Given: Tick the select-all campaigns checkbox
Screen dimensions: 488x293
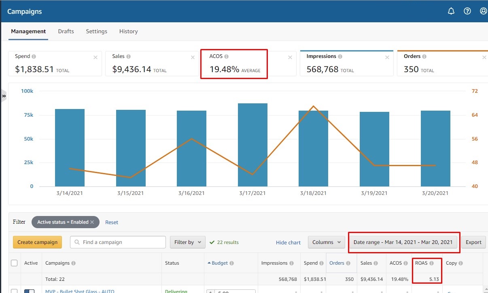Looking at the screenshot, I should point(14,263).
